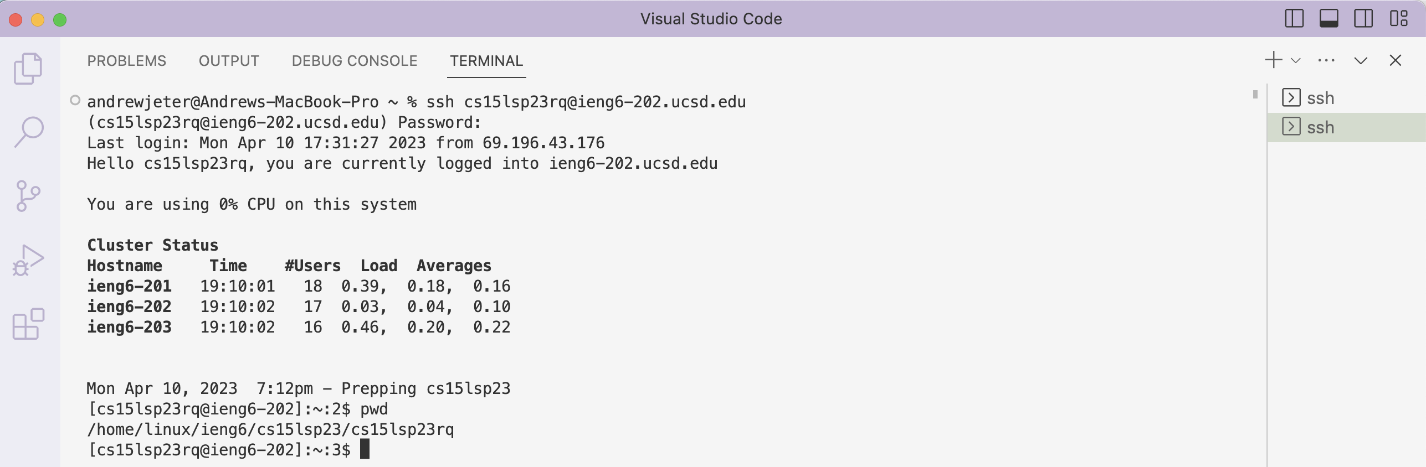The height and width of the screenshot is (467, 1426).
Task: Switch to the PROBLEMS tab
Action: click(x=127, y=61)
